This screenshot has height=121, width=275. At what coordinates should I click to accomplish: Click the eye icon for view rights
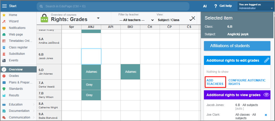tap(266, 95)
